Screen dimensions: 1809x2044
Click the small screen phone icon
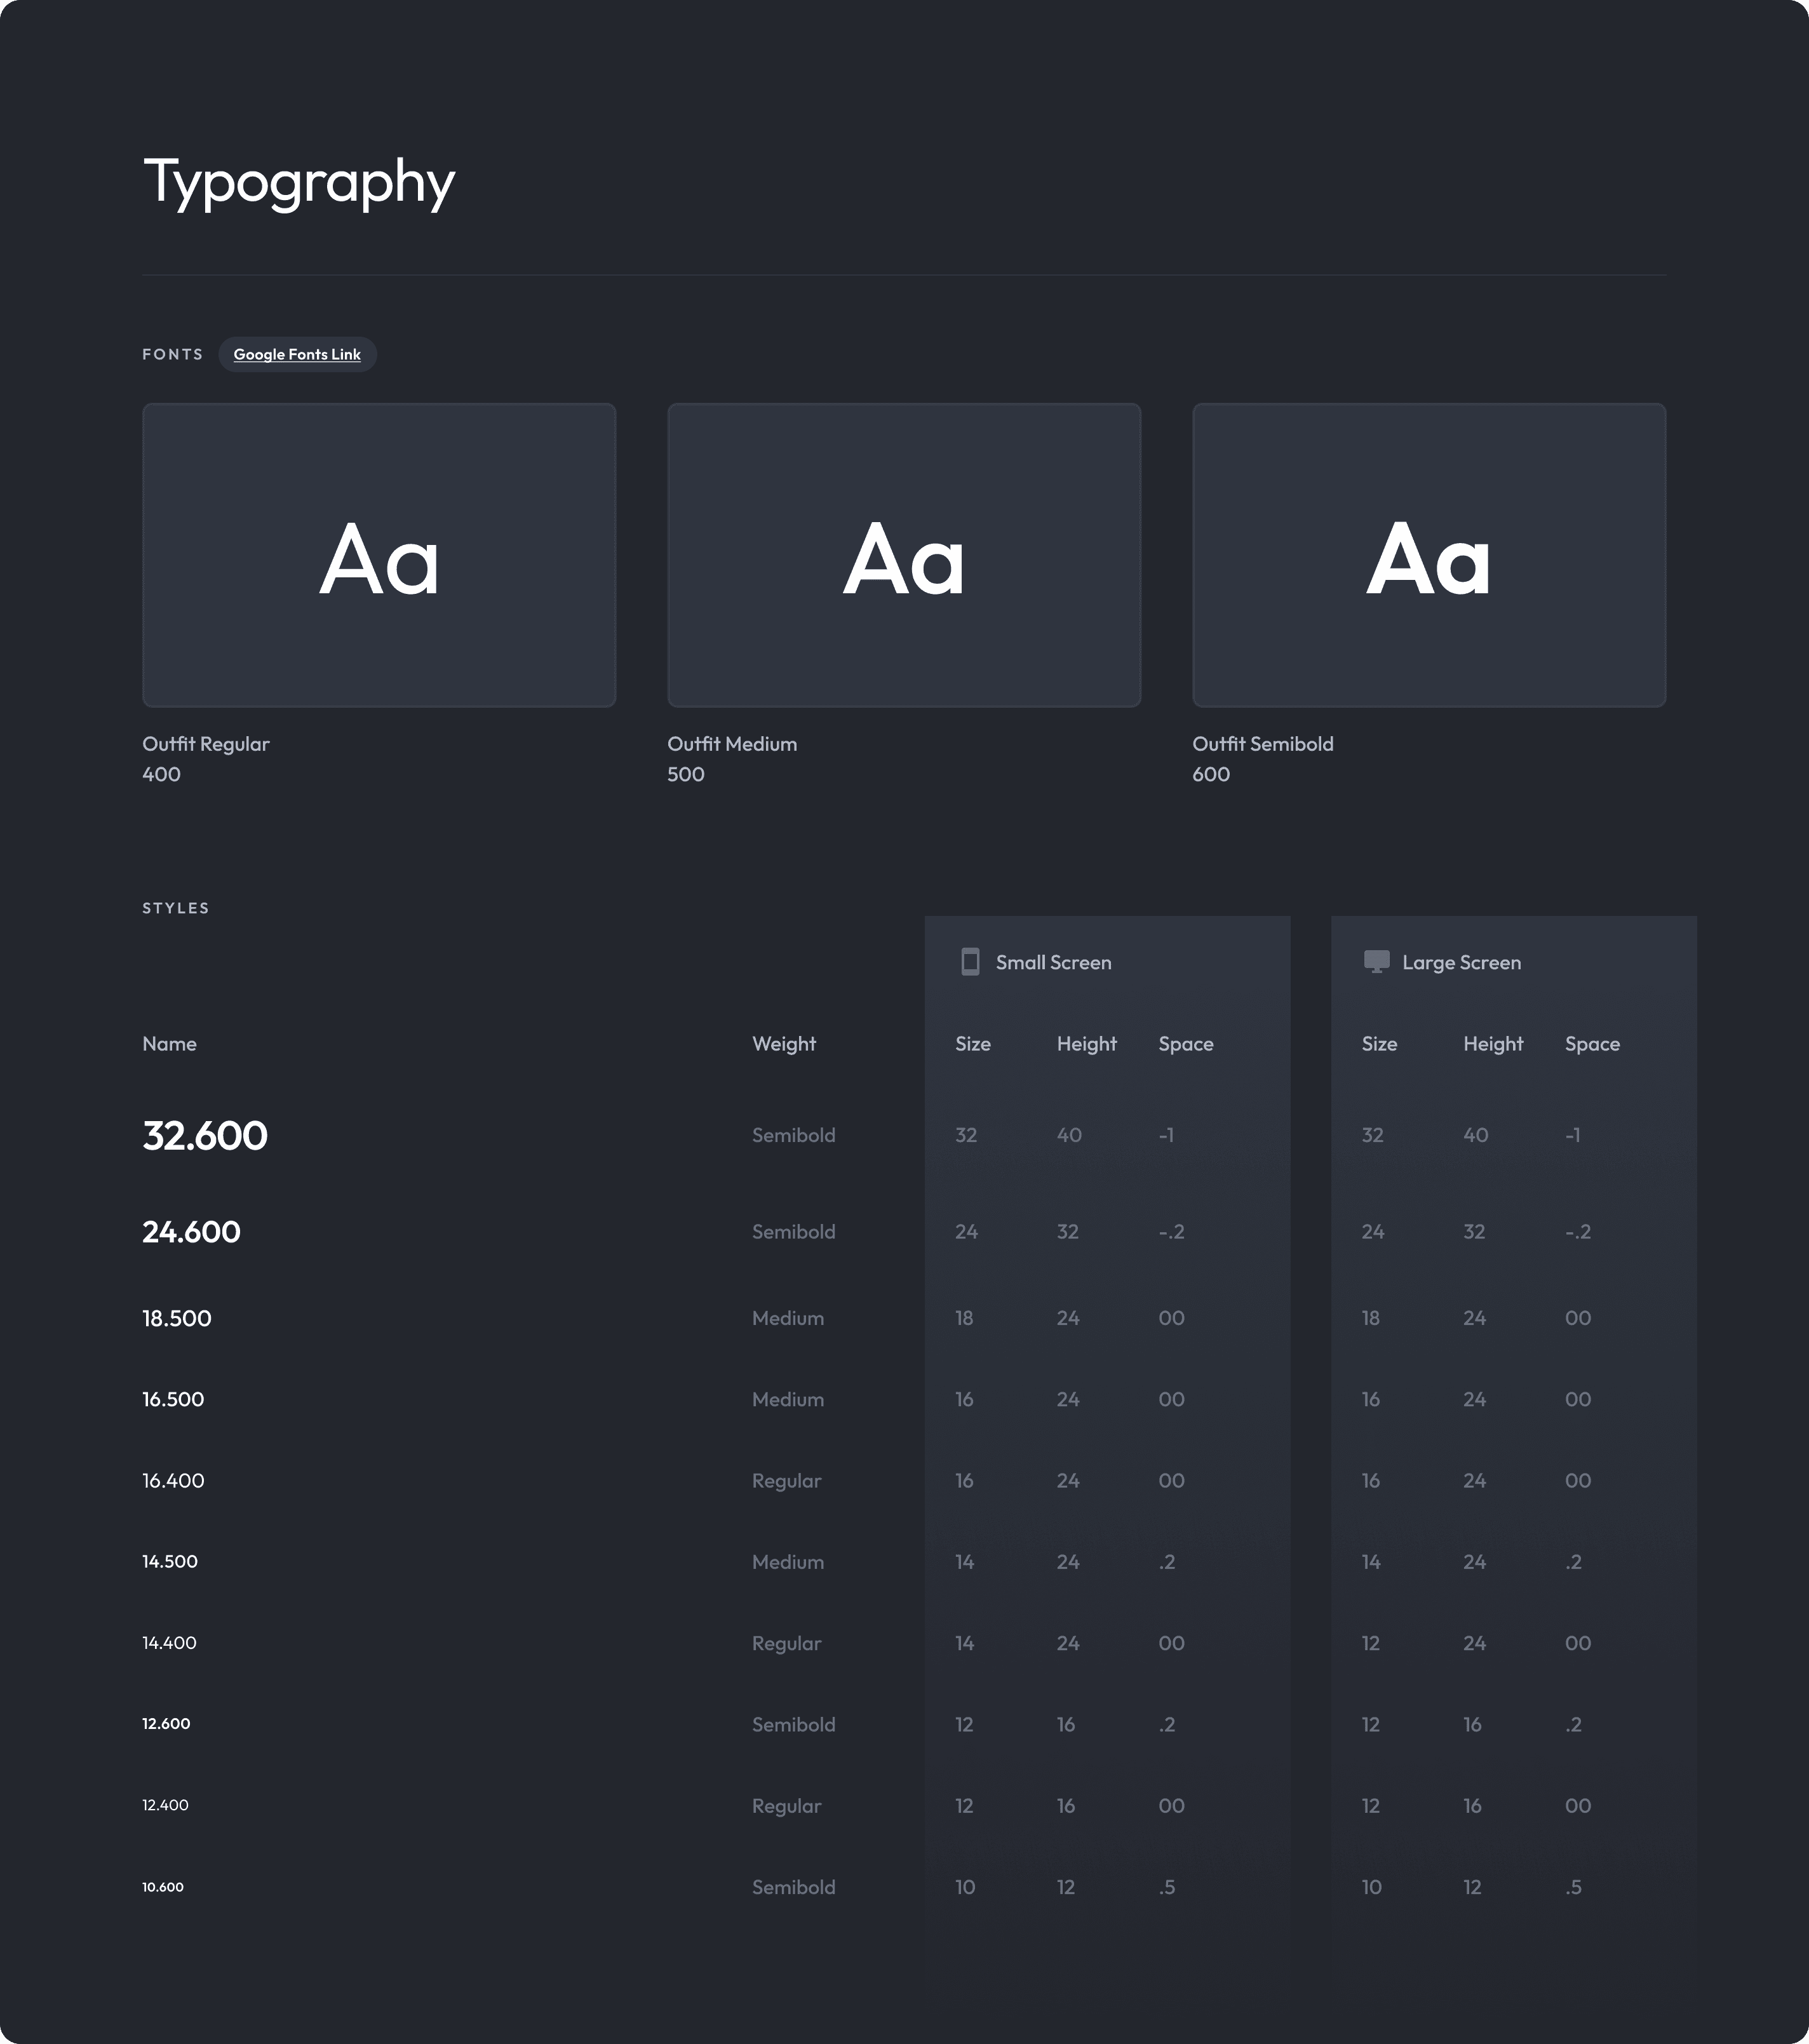point(969,962)
